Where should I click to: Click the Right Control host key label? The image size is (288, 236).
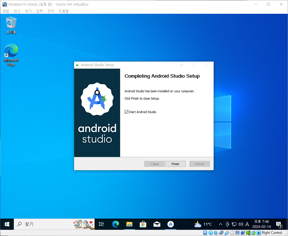pyautogui.click(x=272, y=233)
